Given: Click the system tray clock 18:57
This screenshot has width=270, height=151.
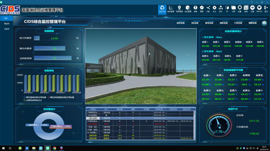Looking at the screenshot, I should [264, 147].
